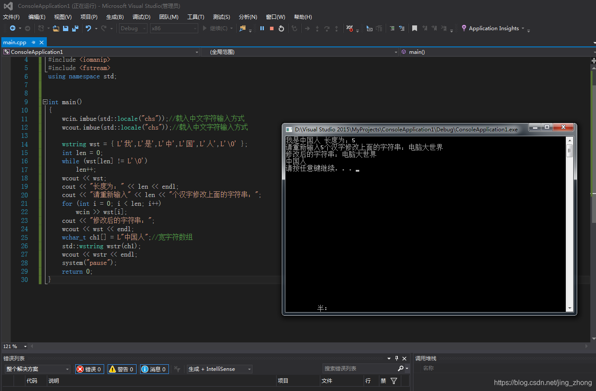
Task: Click the 错误 0 filter button
Action: [89, 369]
